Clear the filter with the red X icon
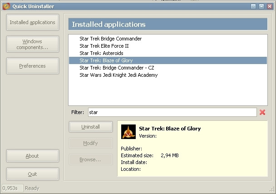Screen dimensions: 276x194 tap(262, 112)
